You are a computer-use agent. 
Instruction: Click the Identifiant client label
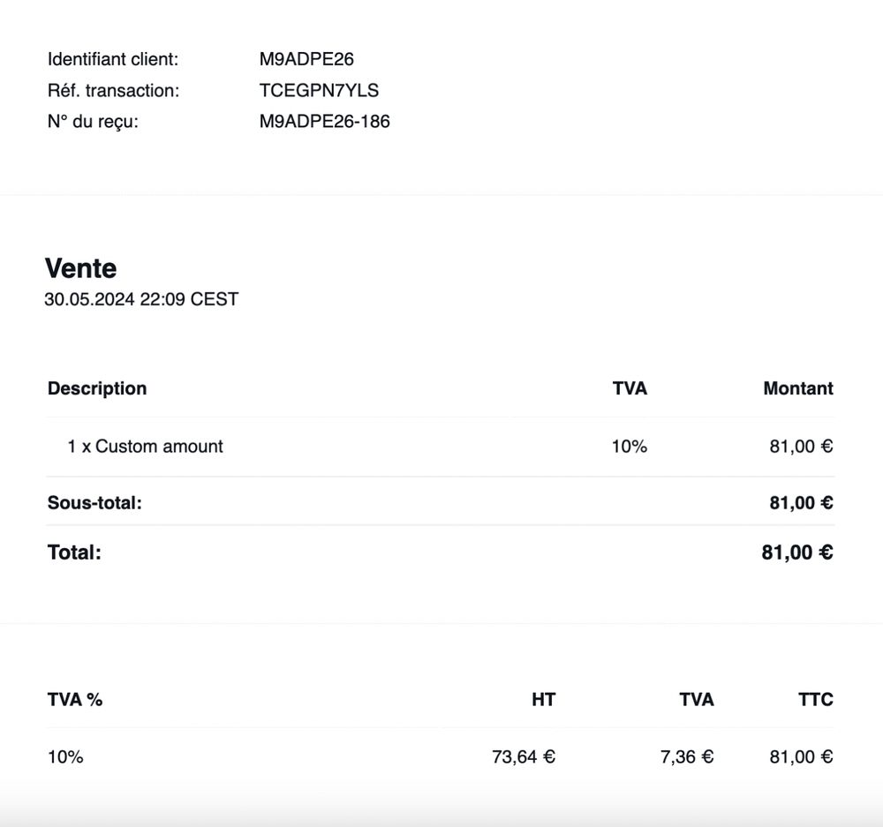[x=113, y=60]
